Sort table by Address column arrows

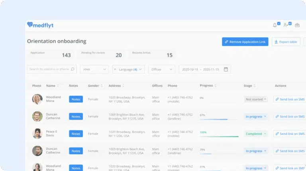coord(123,86)
